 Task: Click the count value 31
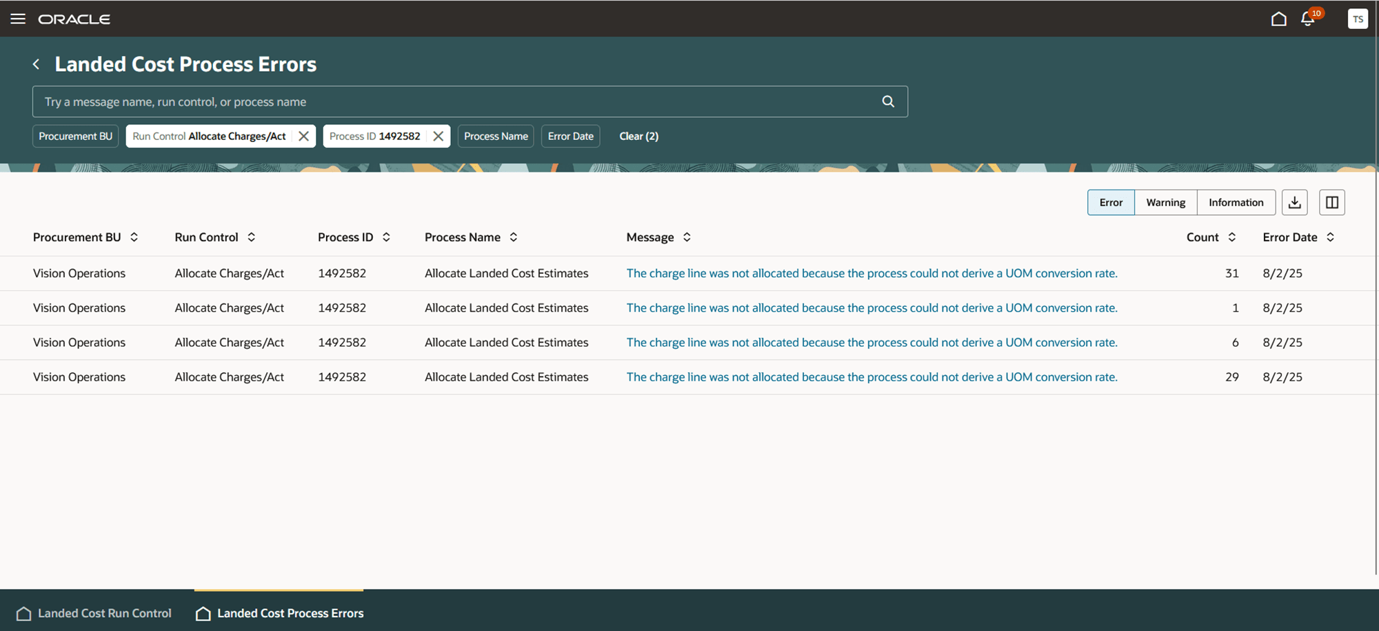click(x=1231, y=273)
